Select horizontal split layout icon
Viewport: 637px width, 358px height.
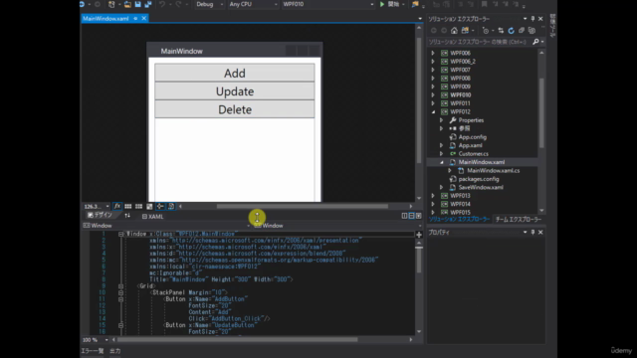click(x=411, y=216)
